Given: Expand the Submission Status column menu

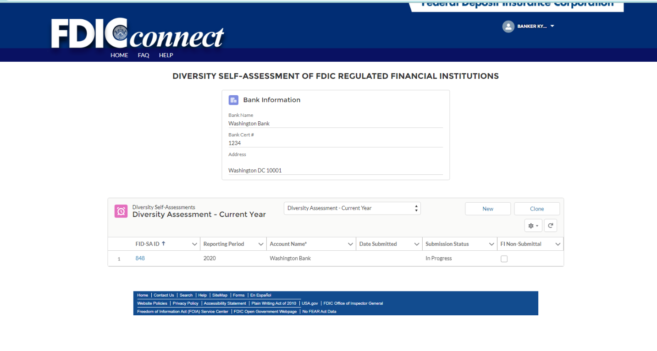Looking at the screenshot, I should tap(491, 244).
